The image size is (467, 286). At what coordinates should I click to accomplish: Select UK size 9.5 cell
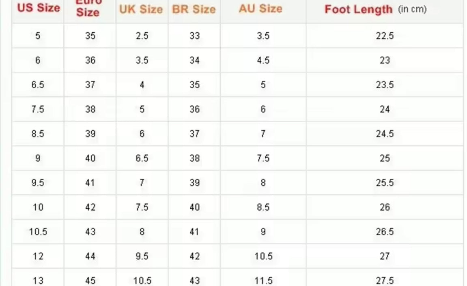pos(142,256)
